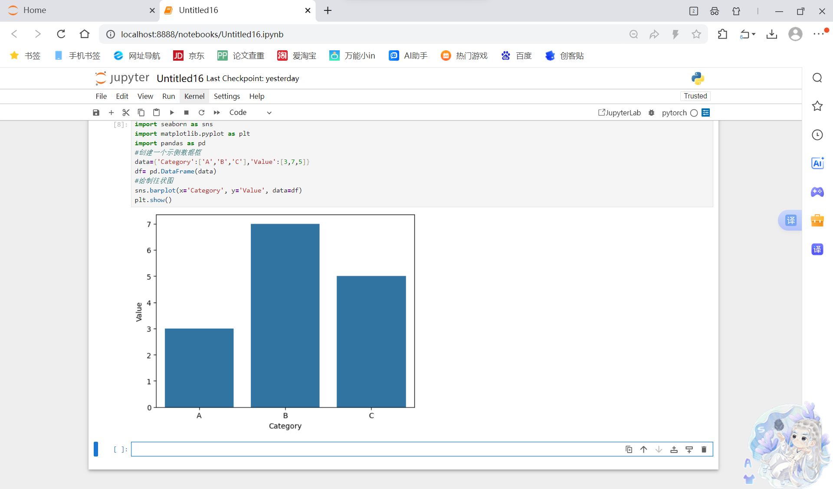The width and height of the screenshot is (833, 489).
Task: Interrupt the kernel with the stop icon
Action: pyautogui.click(x=186, y=113)
